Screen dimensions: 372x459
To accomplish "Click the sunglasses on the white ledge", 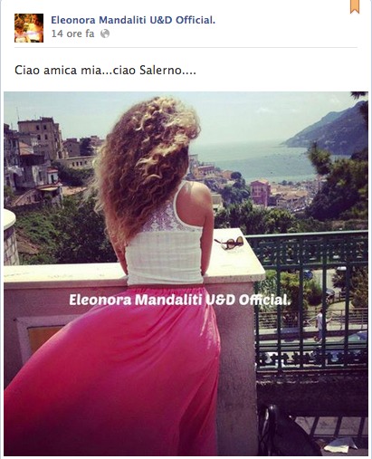I will pyautogui.click(x=229, y=243).
